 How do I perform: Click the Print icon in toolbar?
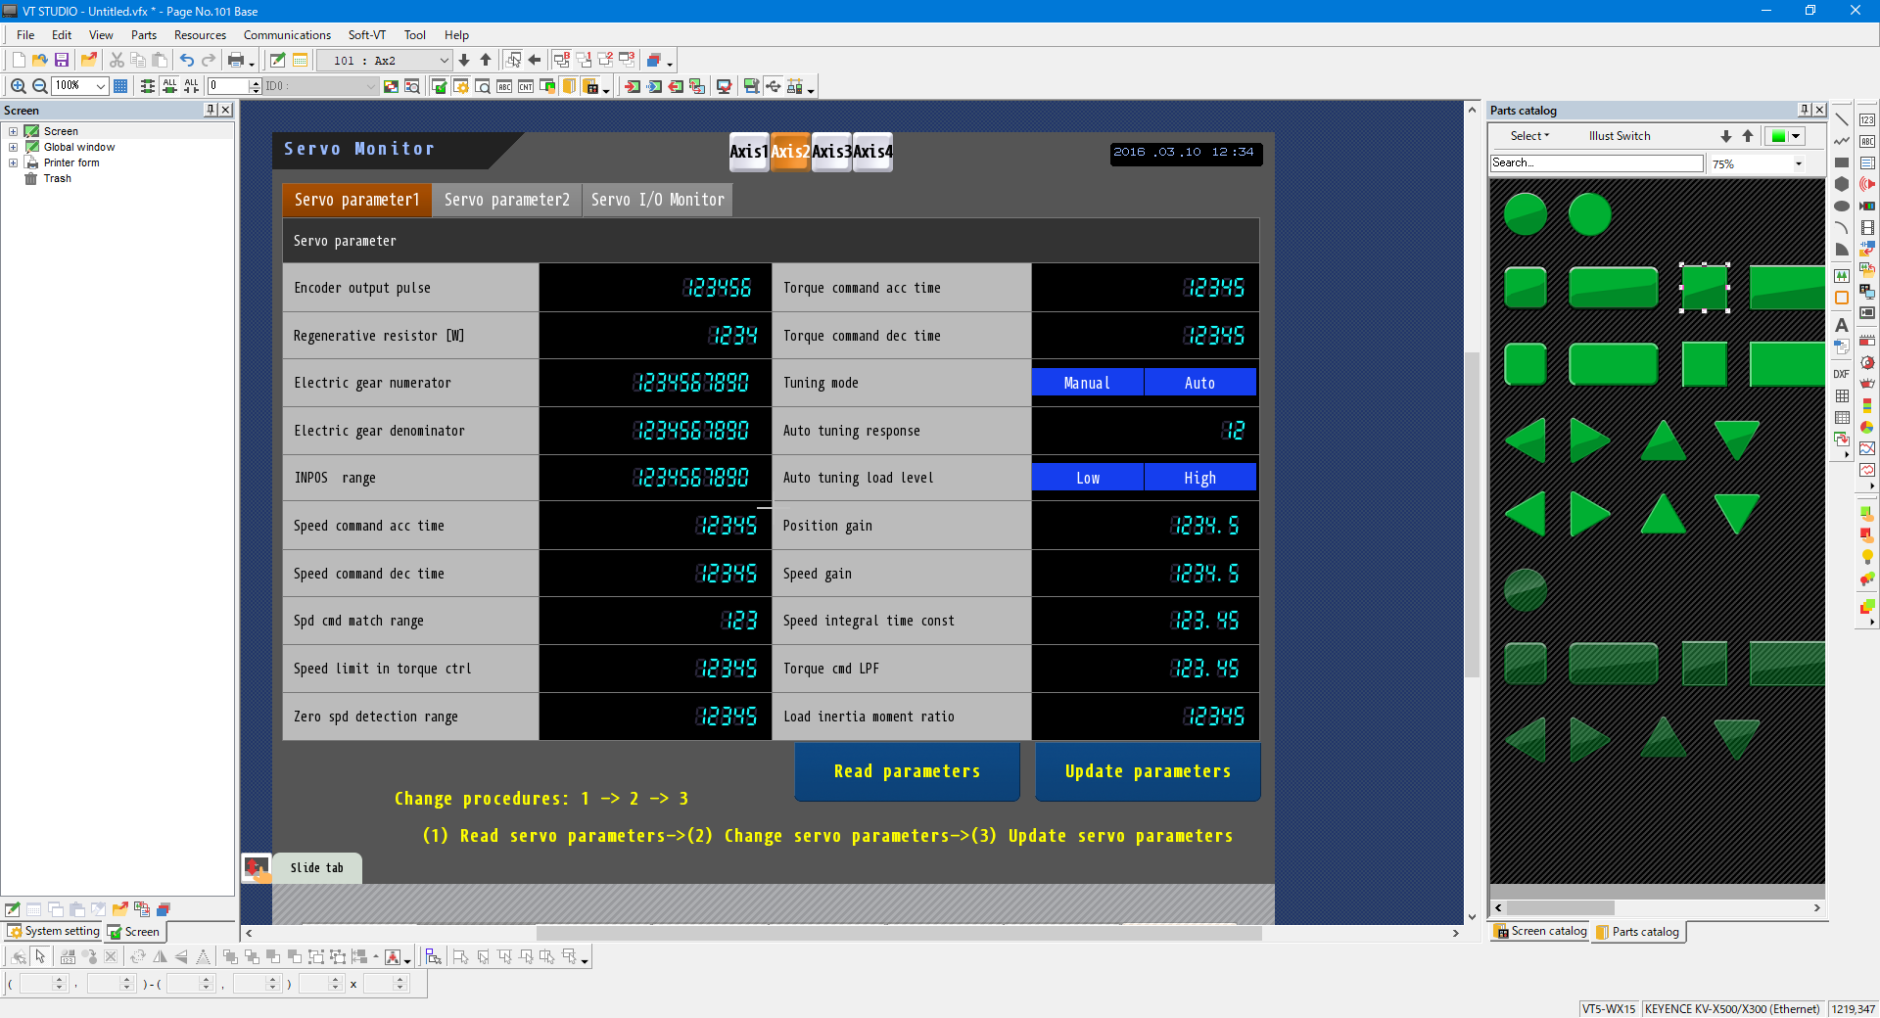[235, 61]
